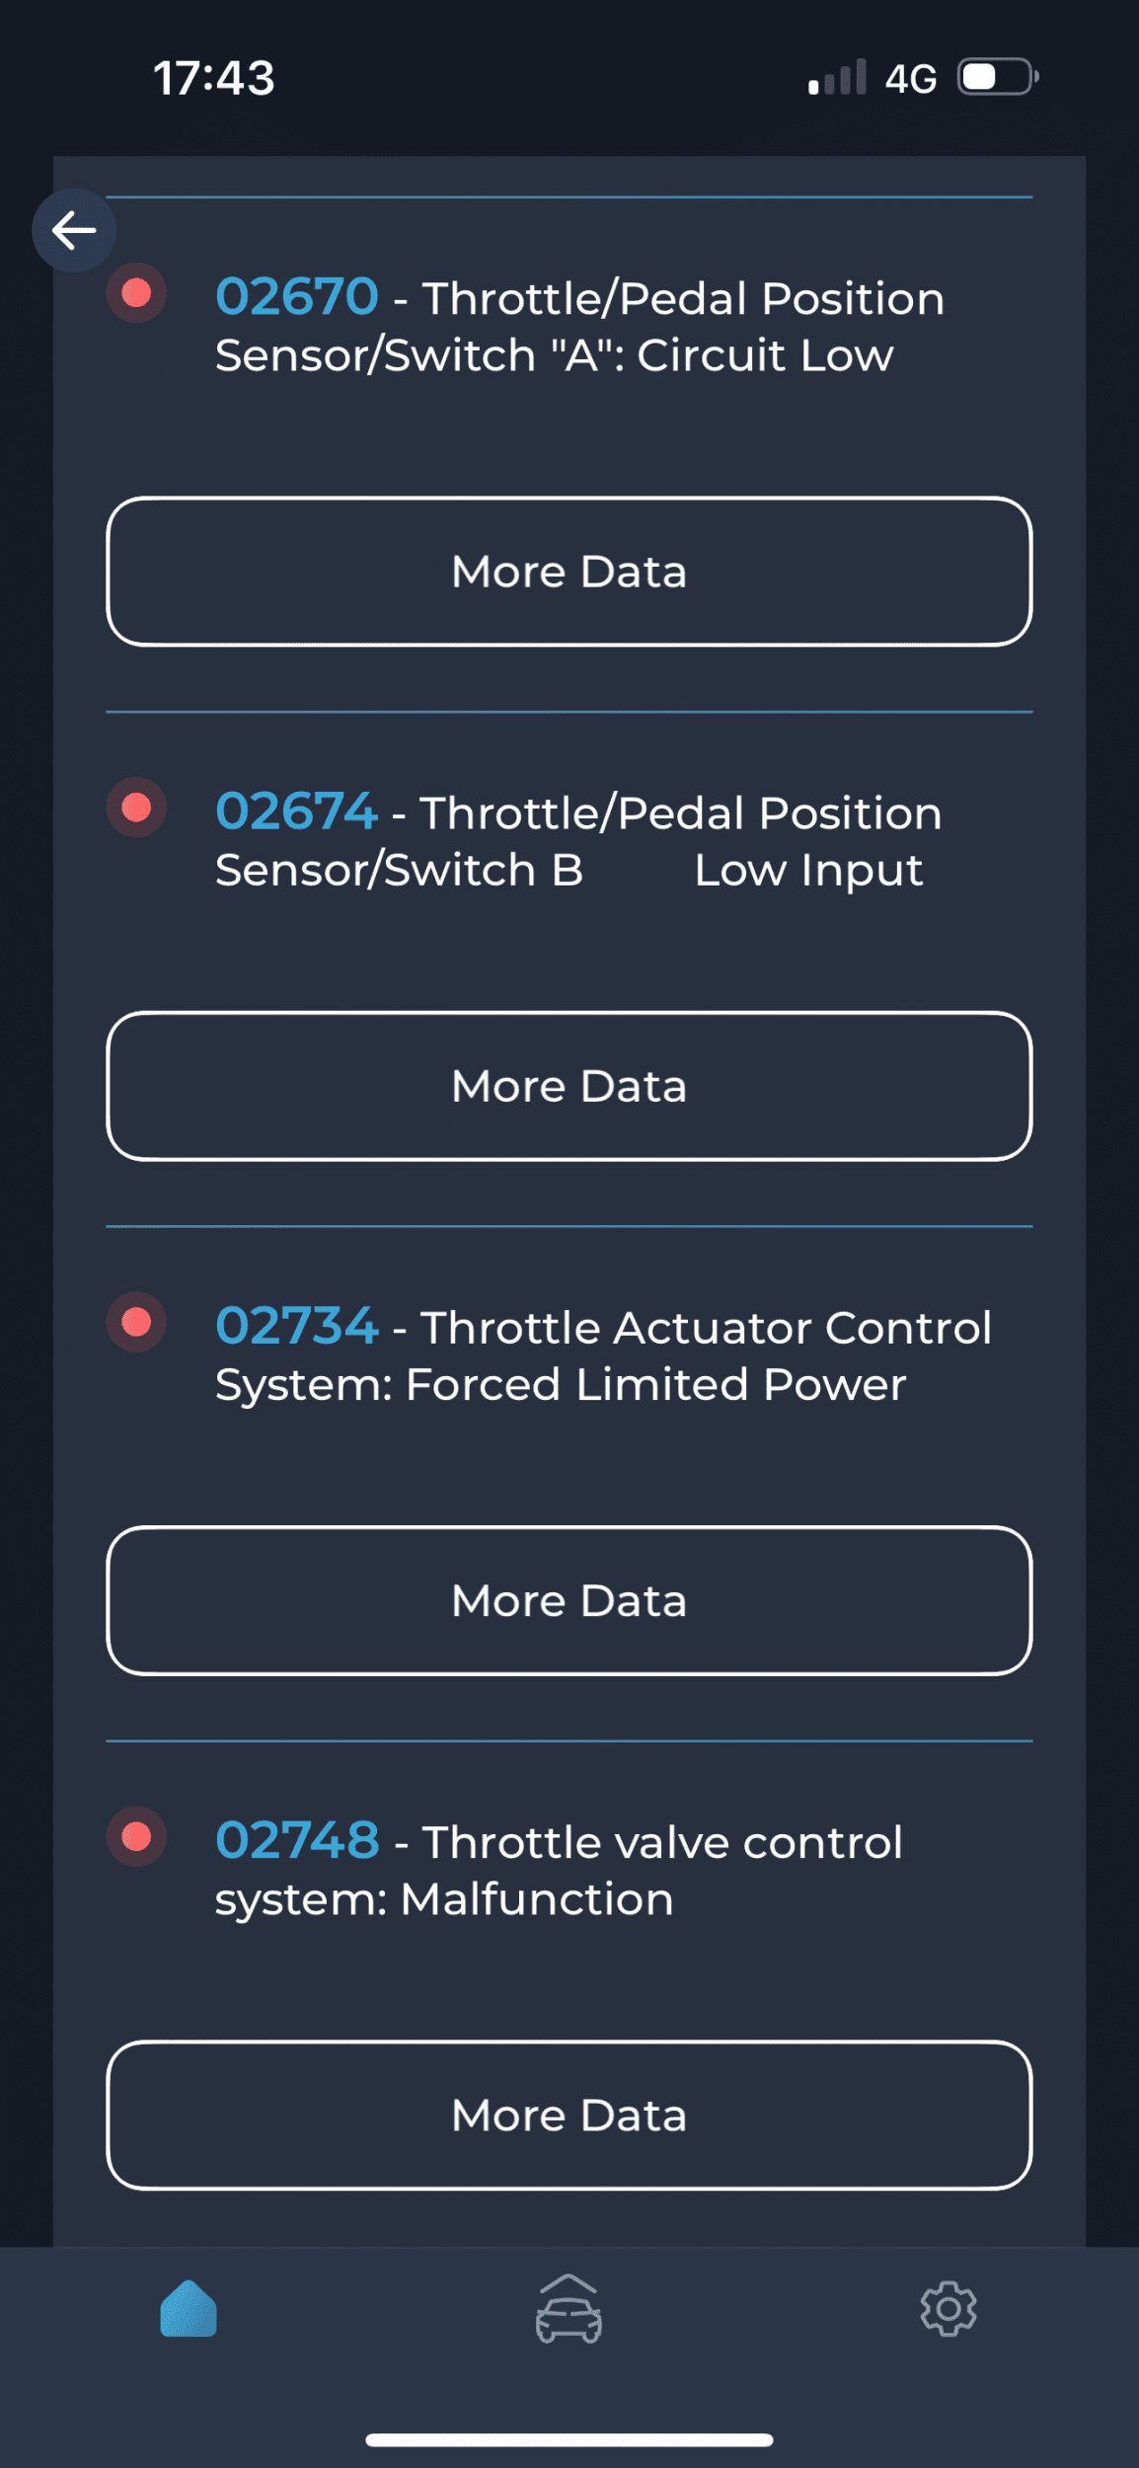The image size is (1139, 2468).
Task: Open the car garage tab icon
Action: [569, 2308]
